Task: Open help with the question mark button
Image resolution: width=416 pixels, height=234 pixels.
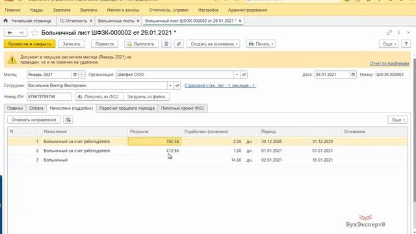Action: click(x=406, y=44)
